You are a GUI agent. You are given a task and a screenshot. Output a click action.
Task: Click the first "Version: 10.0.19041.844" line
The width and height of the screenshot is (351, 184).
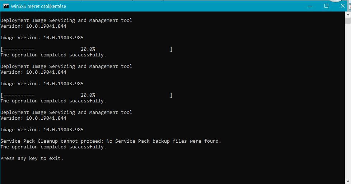(x=33, y=26)
